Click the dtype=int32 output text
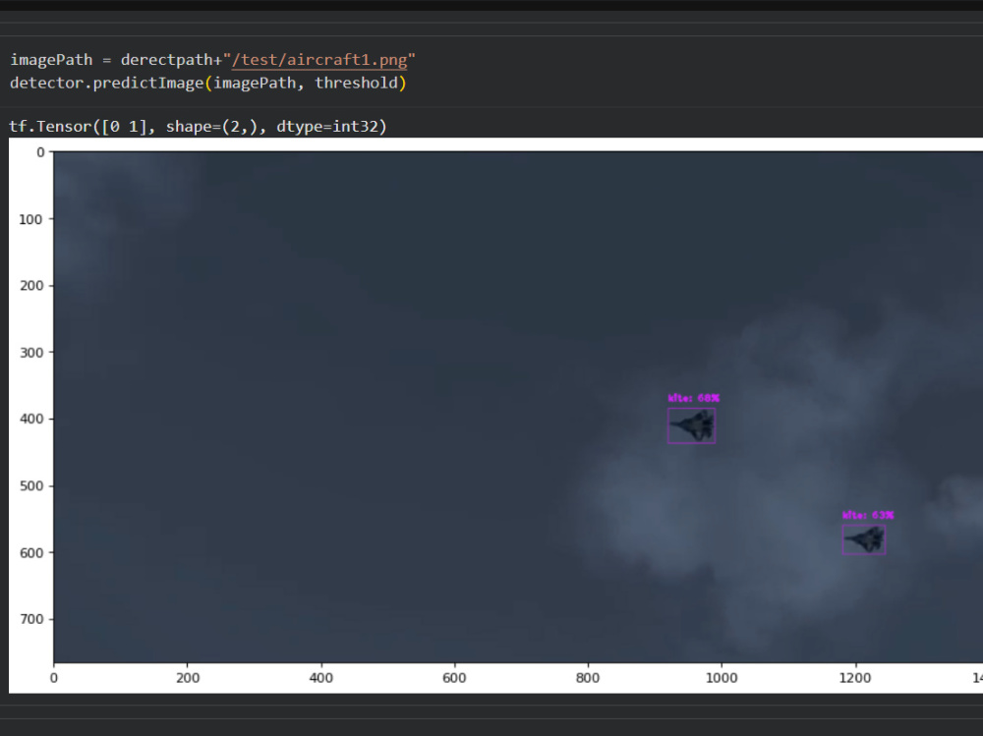This screenshot has height=736, width=983. tap(331, 127)
